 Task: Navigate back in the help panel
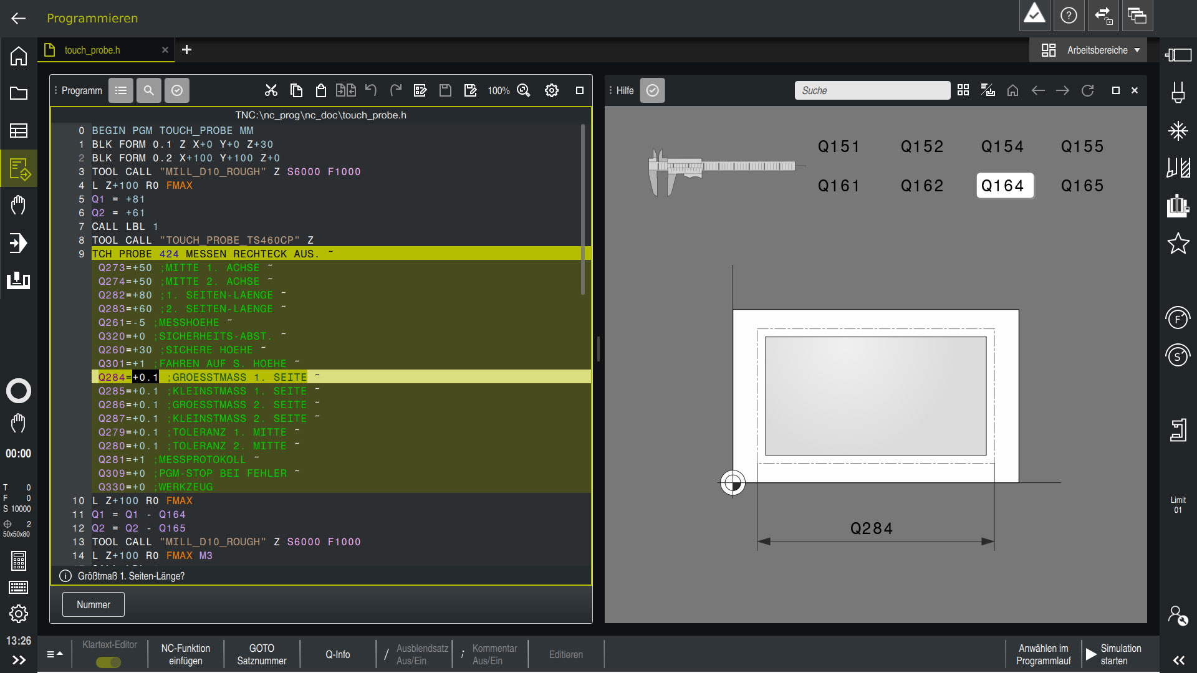pos(1038,90)
